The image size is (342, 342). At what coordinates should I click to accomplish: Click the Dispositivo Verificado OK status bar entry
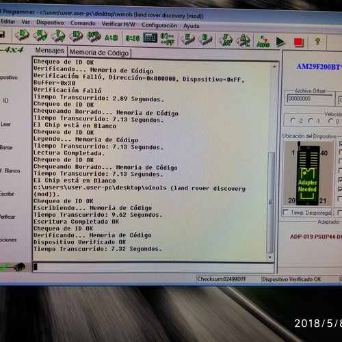pos(291,279)
